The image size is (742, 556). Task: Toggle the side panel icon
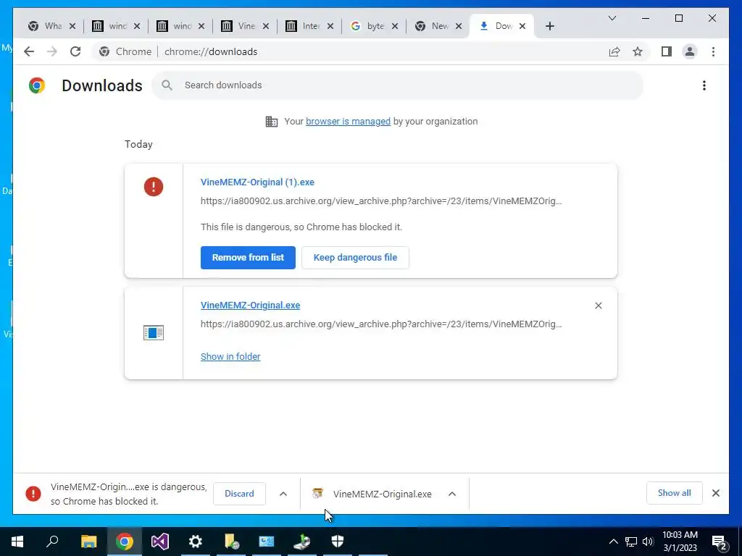[667, 51]
